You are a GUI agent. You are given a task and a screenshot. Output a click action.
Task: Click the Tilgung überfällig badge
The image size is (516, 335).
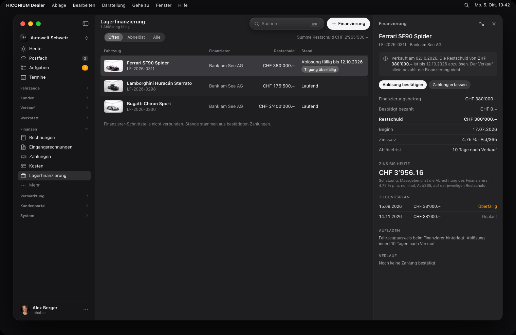point(320,70)
